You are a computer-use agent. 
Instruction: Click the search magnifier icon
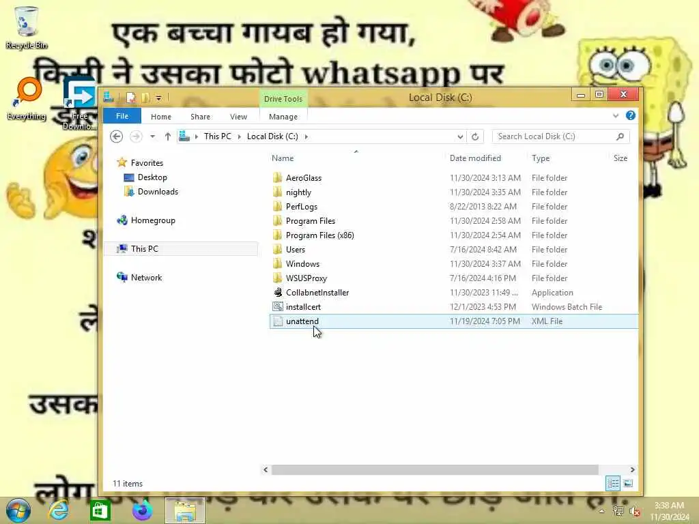[620, 136]
